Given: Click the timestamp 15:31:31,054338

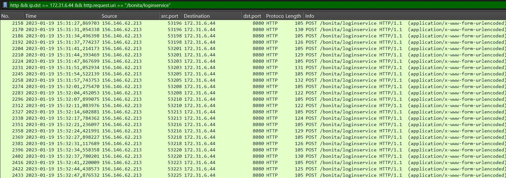Looking at the screenshot, I should (78, 29).
